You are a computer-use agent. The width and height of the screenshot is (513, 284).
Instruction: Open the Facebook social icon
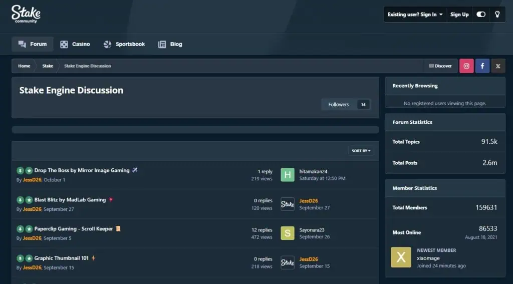coord(482,66)
